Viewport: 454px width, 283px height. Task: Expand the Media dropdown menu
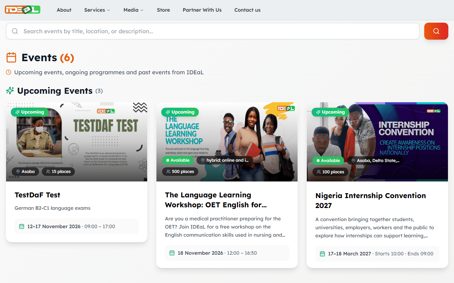pyautogui.click(x=133, y=10)
